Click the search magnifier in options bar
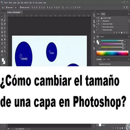Screen dimensions: 130x130 click(x=124, y=7)
